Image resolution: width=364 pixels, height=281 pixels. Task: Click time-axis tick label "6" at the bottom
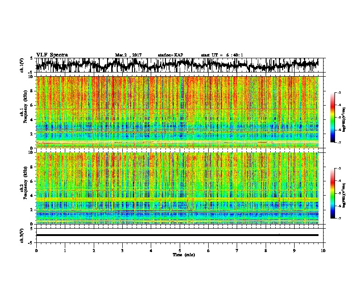(x=209, y=251)
